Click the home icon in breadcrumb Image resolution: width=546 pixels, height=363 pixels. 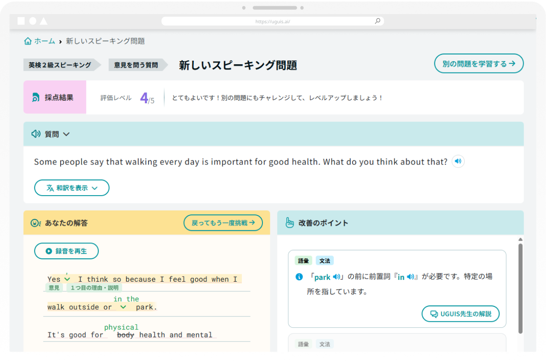[x=28, y=41]
